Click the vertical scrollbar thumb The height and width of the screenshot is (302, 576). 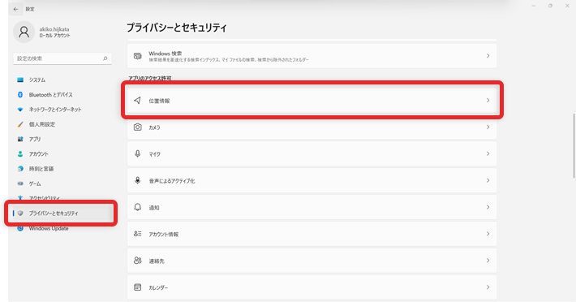pos(574,145)
